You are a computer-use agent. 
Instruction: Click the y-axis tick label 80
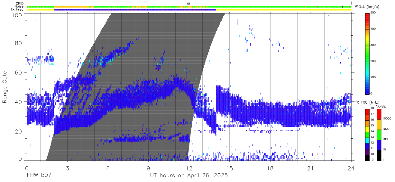(19, 43)
